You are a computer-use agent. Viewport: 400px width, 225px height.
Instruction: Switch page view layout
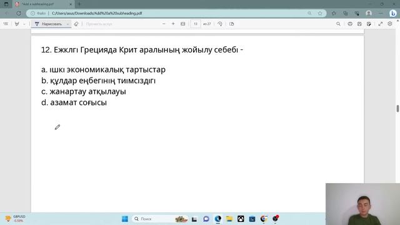[x=232, y=24]
